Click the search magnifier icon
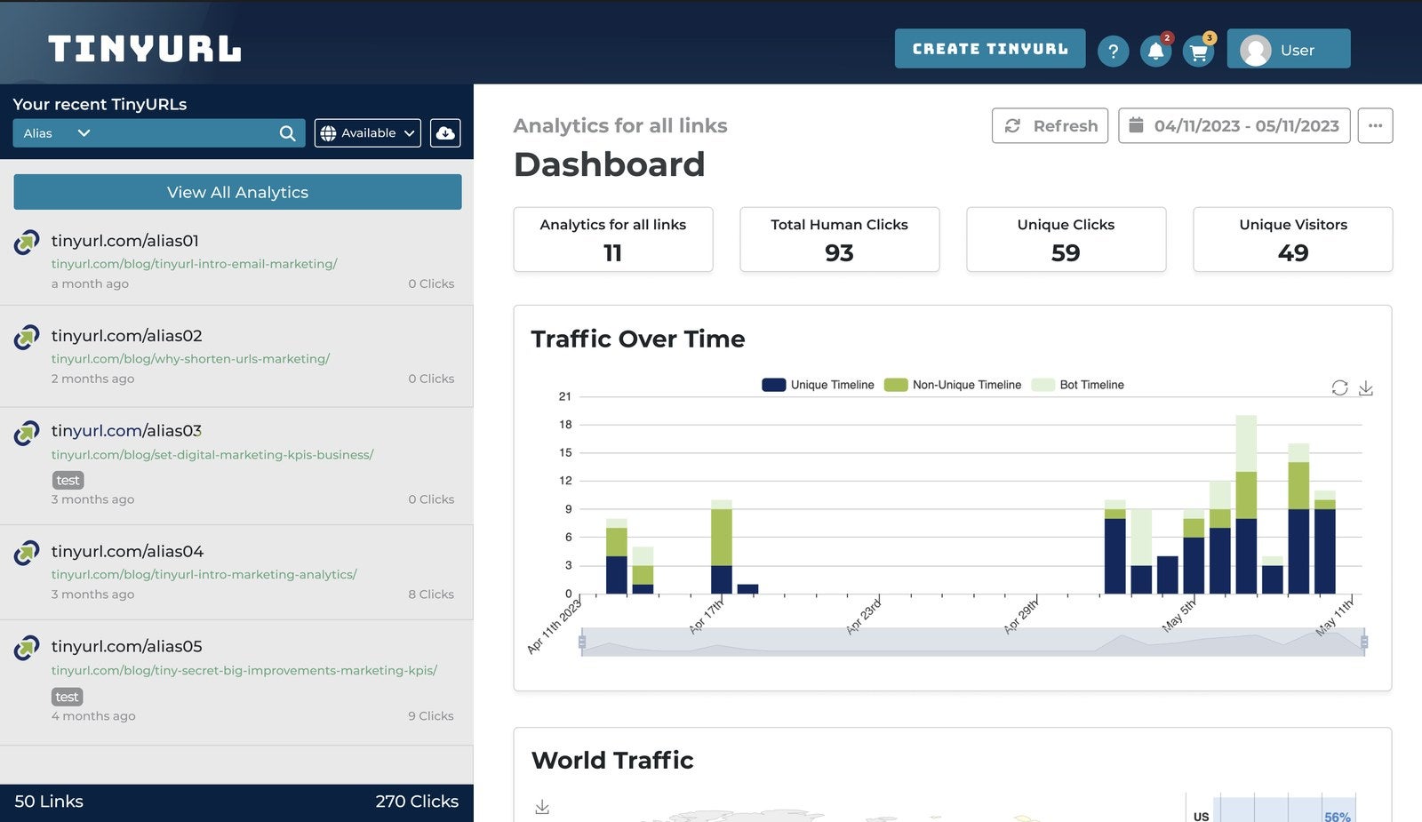The image size is (1422, 822). 287,133
